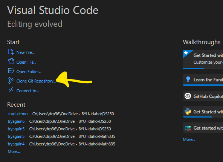Click the Open Folder icon
Viewport: 223px width, 162px height.
[x=11, y=71]
